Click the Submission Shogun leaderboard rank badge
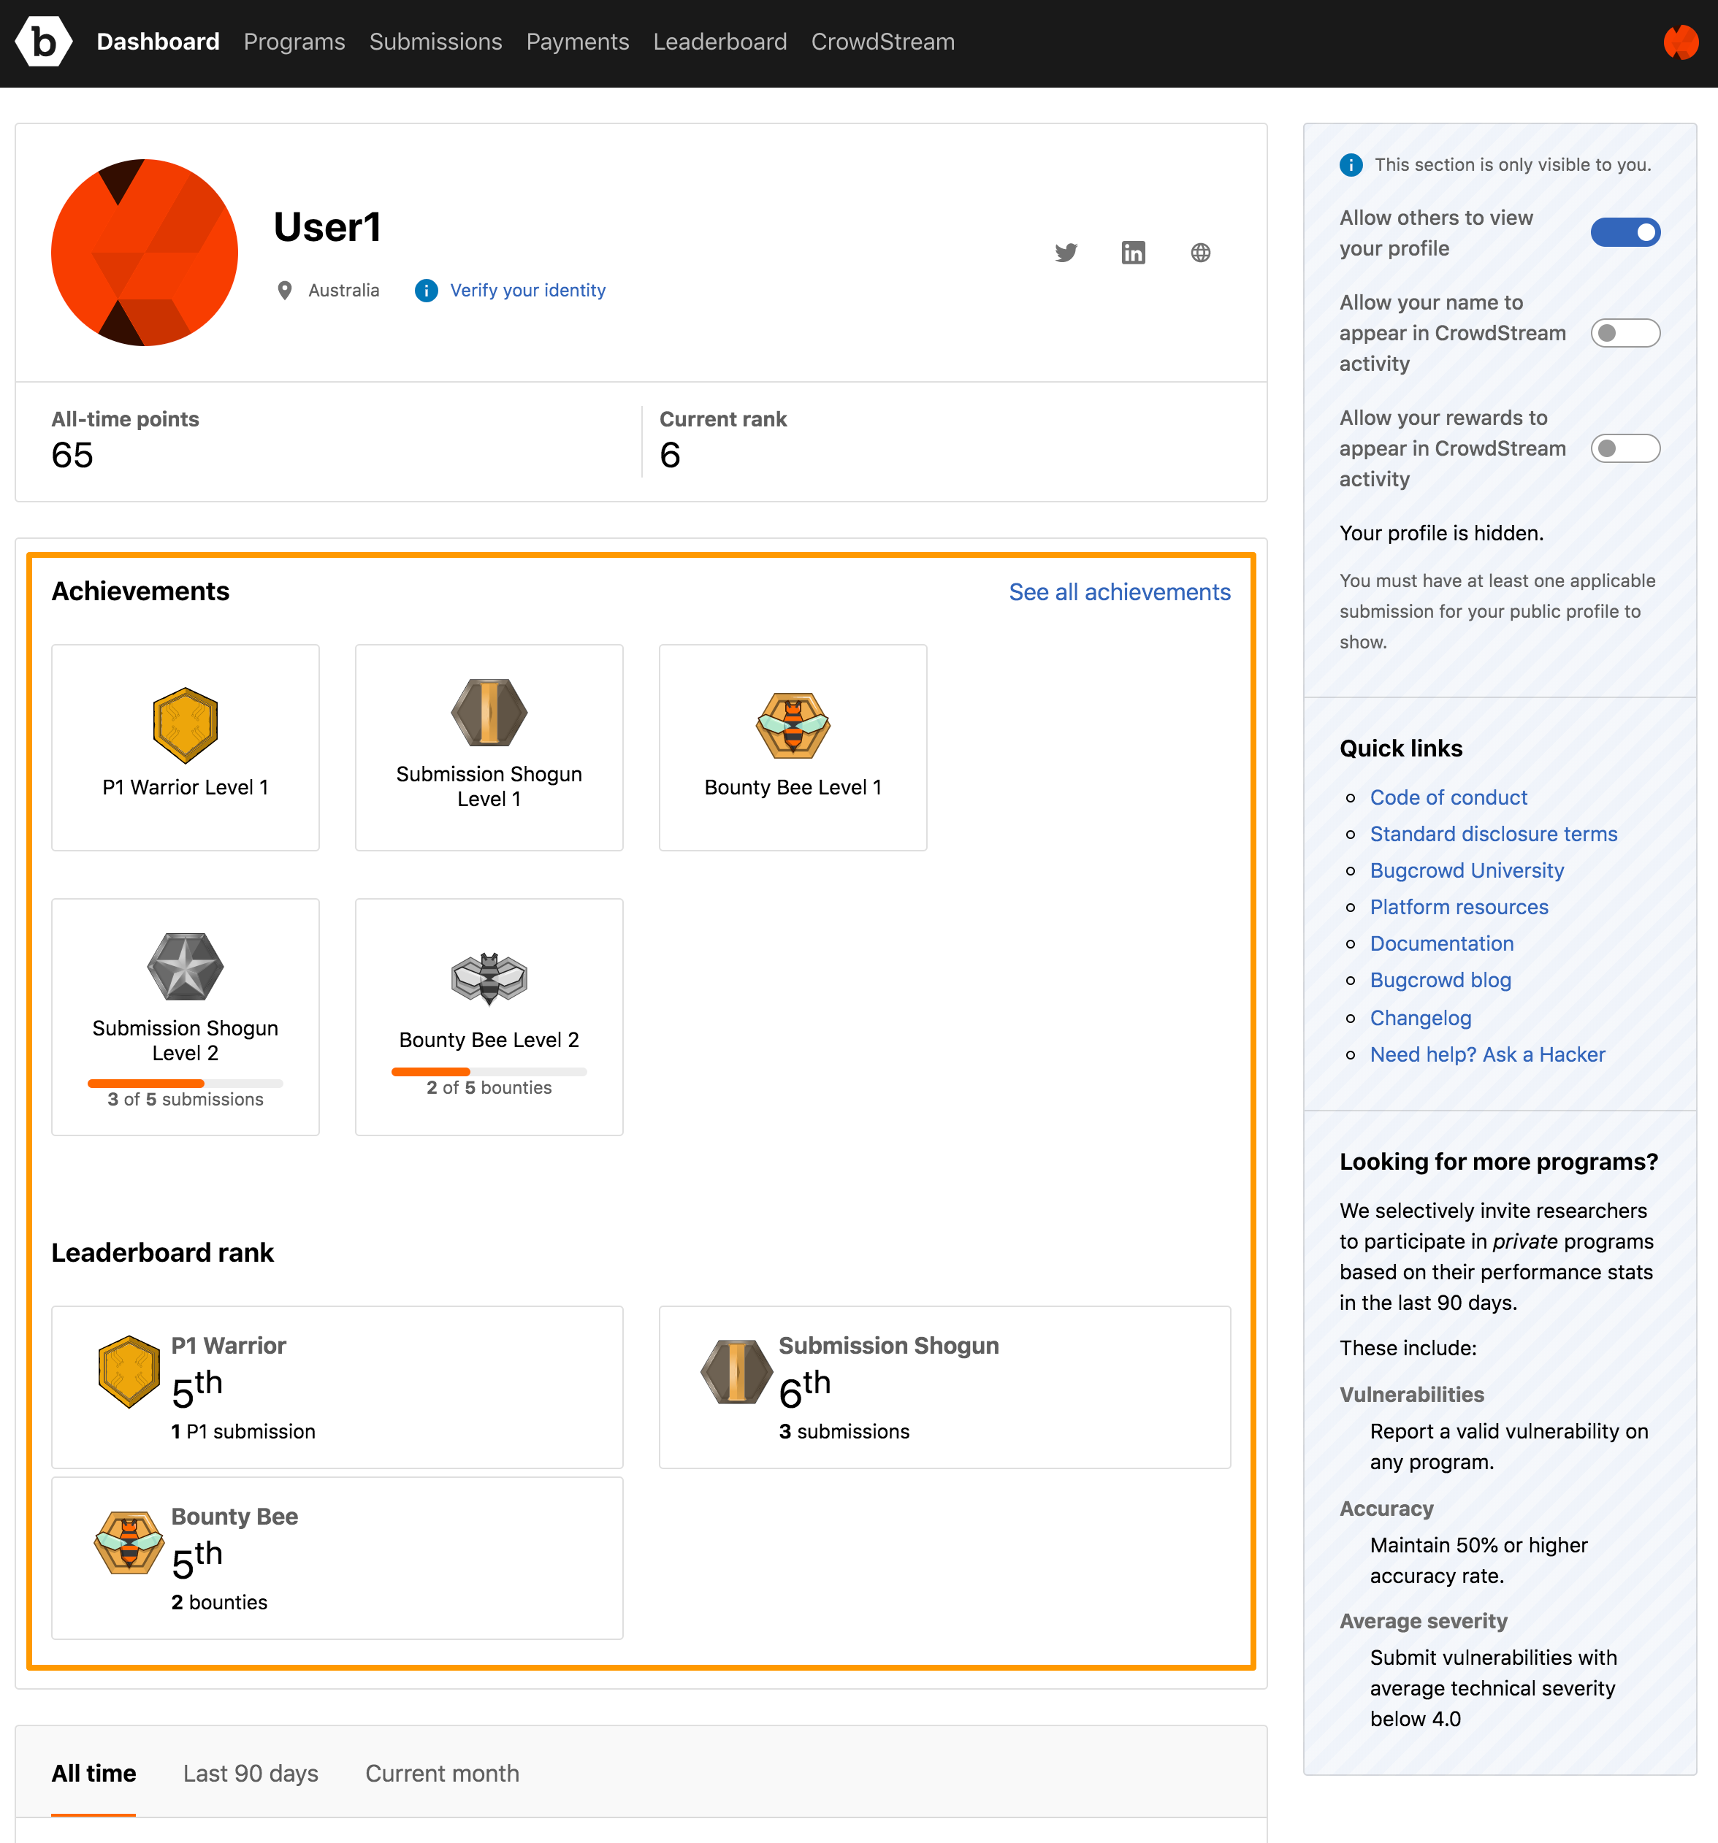The image size is (1718, 1843). pyautogui.click(x=737, y=1371)
